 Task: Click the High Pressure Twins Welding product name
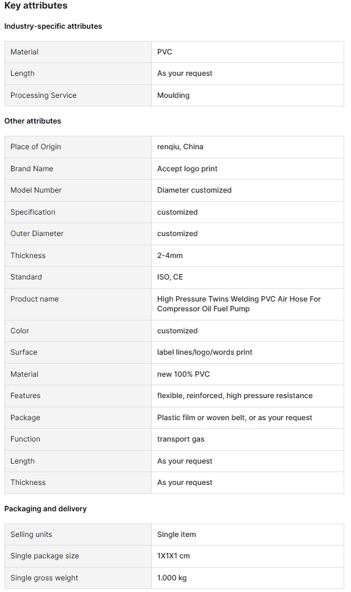[239, 303]
